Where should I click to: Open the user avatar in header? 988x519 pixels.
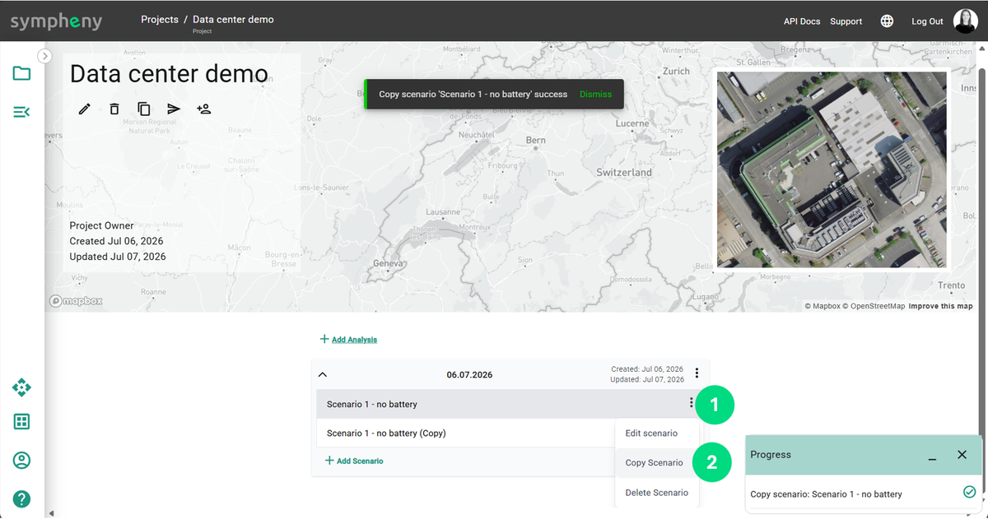point(965,21)
